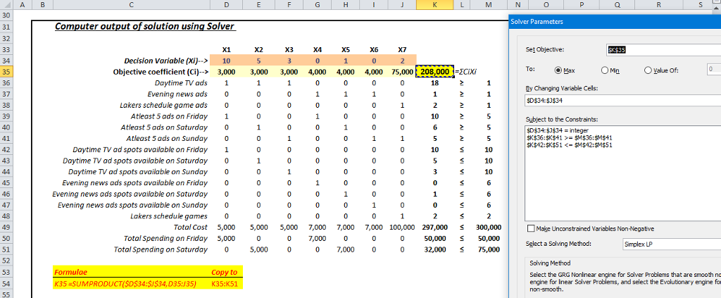Click the Total Cost limit cell 300,000

(x=488, y=228)
